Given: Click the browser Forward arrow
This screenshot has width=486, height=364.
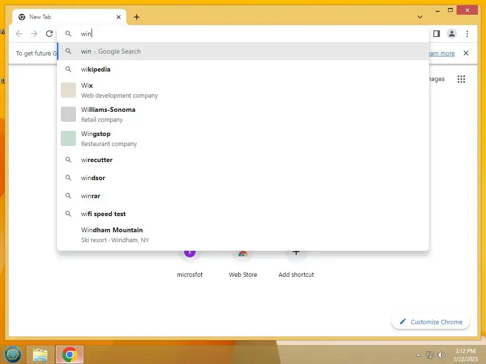Looking at the screenshot, I should (x=34, y=34).
